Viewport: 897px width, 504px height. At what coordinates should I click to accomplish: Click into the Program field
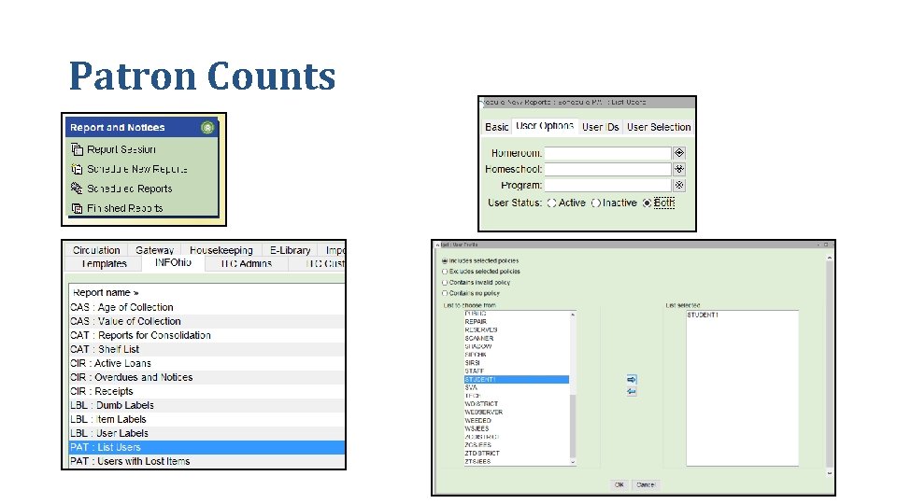607,185
